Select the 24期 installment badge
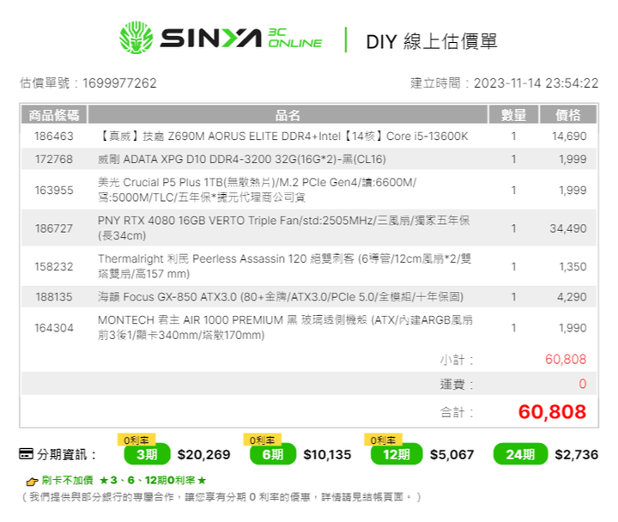Image resolution: width=618 pixels, height=522 pixels. pyautogui.click(x=520, y=454)
